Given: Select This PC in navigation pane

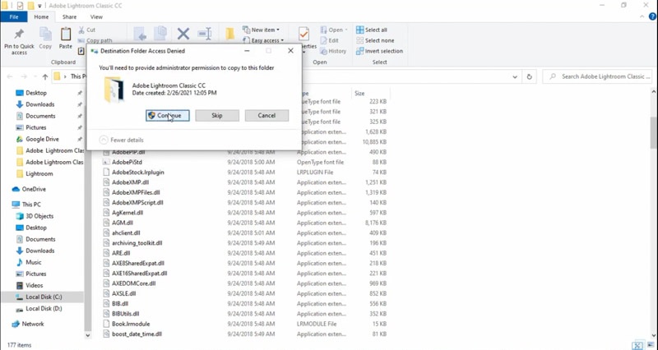Looking at the screenshot, I should (31, 205).
